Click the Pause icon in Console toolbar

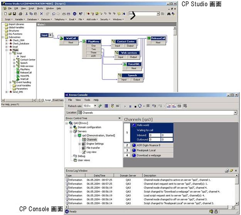click(x=130, y=106)
